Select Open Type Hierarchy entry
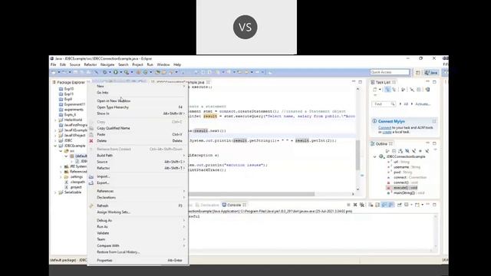Screen dimensions: 491x276 coord(138,107)
